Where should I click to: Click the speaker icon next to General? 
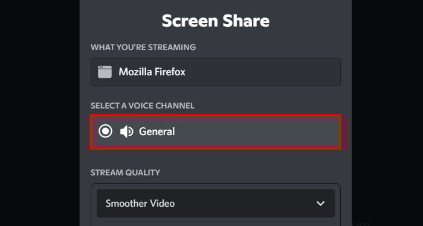(x=126, y=131)
